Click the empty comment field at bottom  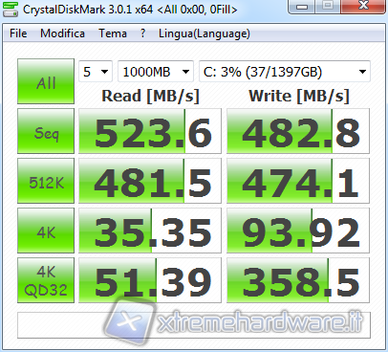(x=194, y=325)
